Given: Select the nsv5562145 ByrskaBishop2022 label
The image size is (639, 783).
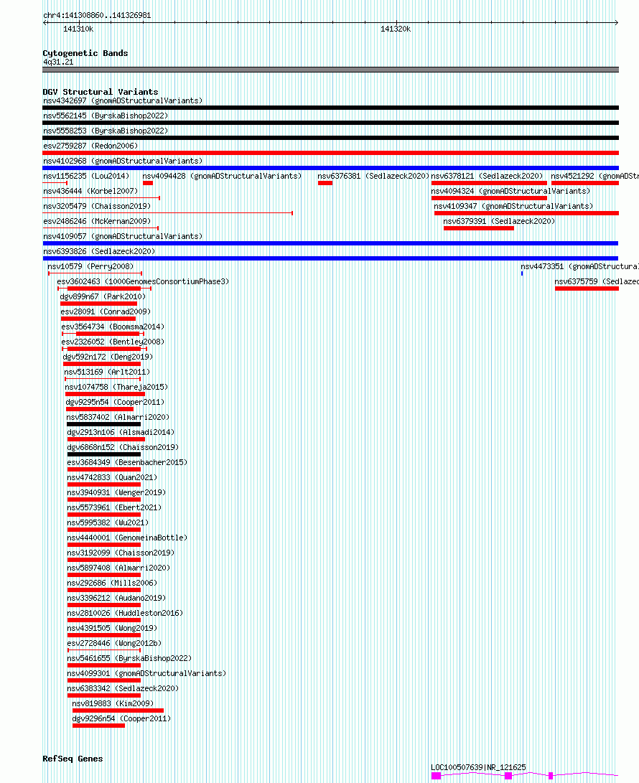Looking at the screenshot, I should click(106, 116).
